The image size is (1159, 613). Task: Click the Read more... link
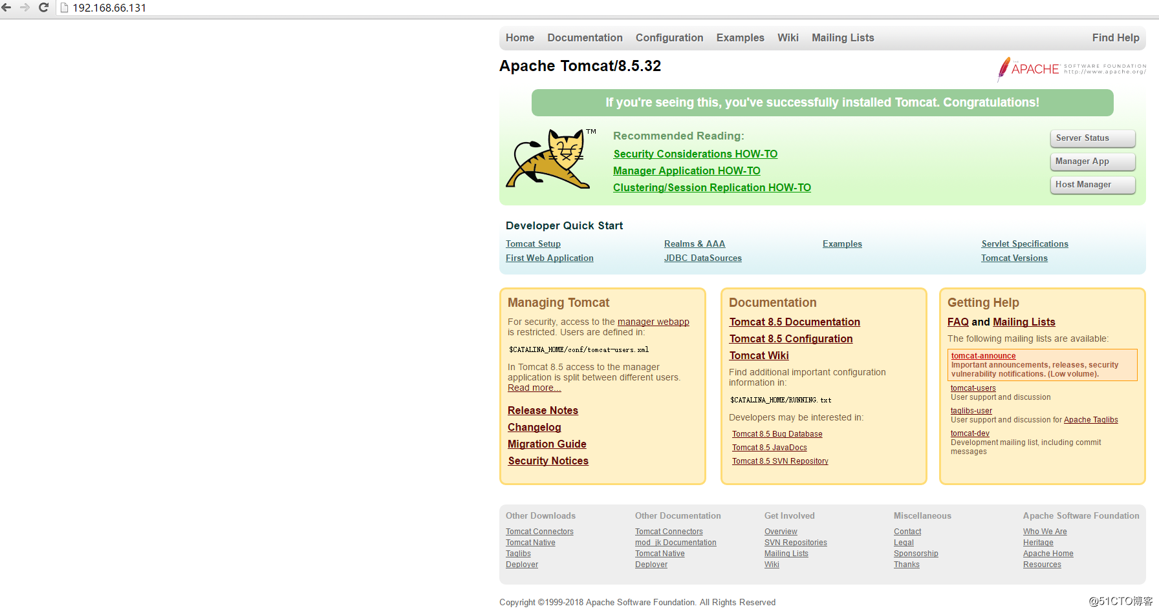click(x=534, y=388)
